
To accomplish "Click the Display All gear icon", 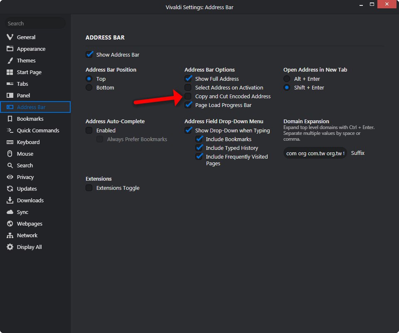I will [10, 247].
